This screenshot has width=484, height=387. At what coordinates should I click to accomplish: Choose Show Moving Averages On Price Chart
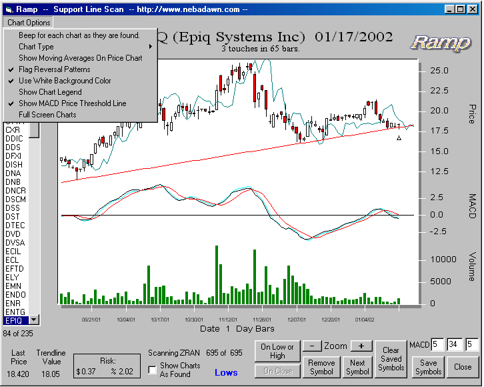coord(80,58)
